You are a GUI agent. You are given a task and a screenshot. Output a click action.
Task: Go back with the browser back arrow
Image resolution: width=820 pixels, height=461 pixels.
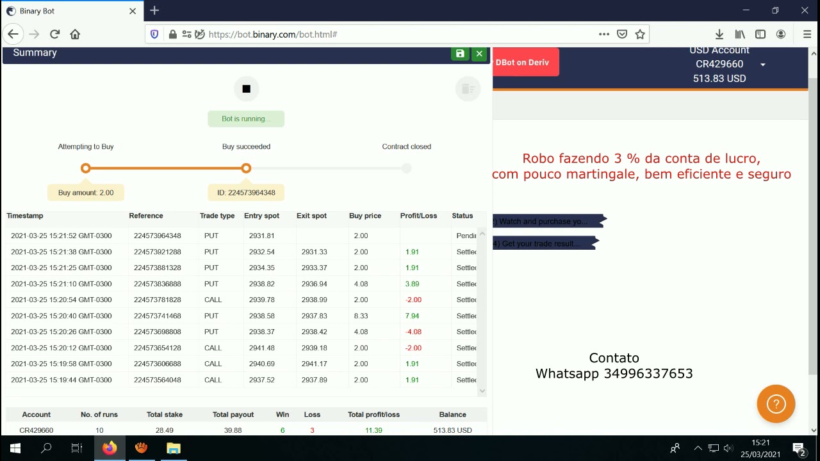pyautogui.click(x=13, y=35)
